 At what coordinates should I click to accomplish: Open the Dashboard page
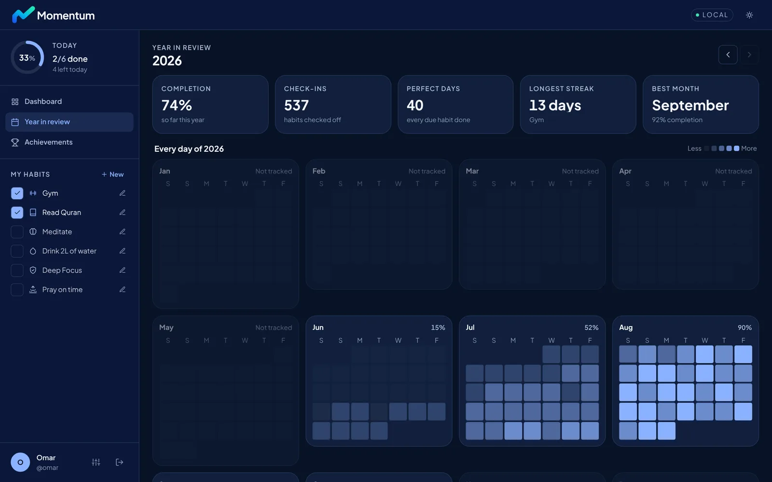pyautogui.click(x=69, y=102)
